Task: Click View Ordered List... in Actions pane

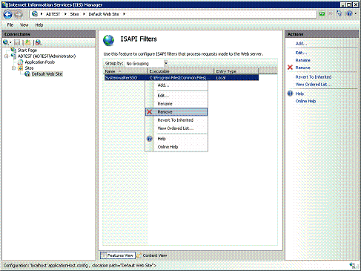Action: (x=314, y=85)
